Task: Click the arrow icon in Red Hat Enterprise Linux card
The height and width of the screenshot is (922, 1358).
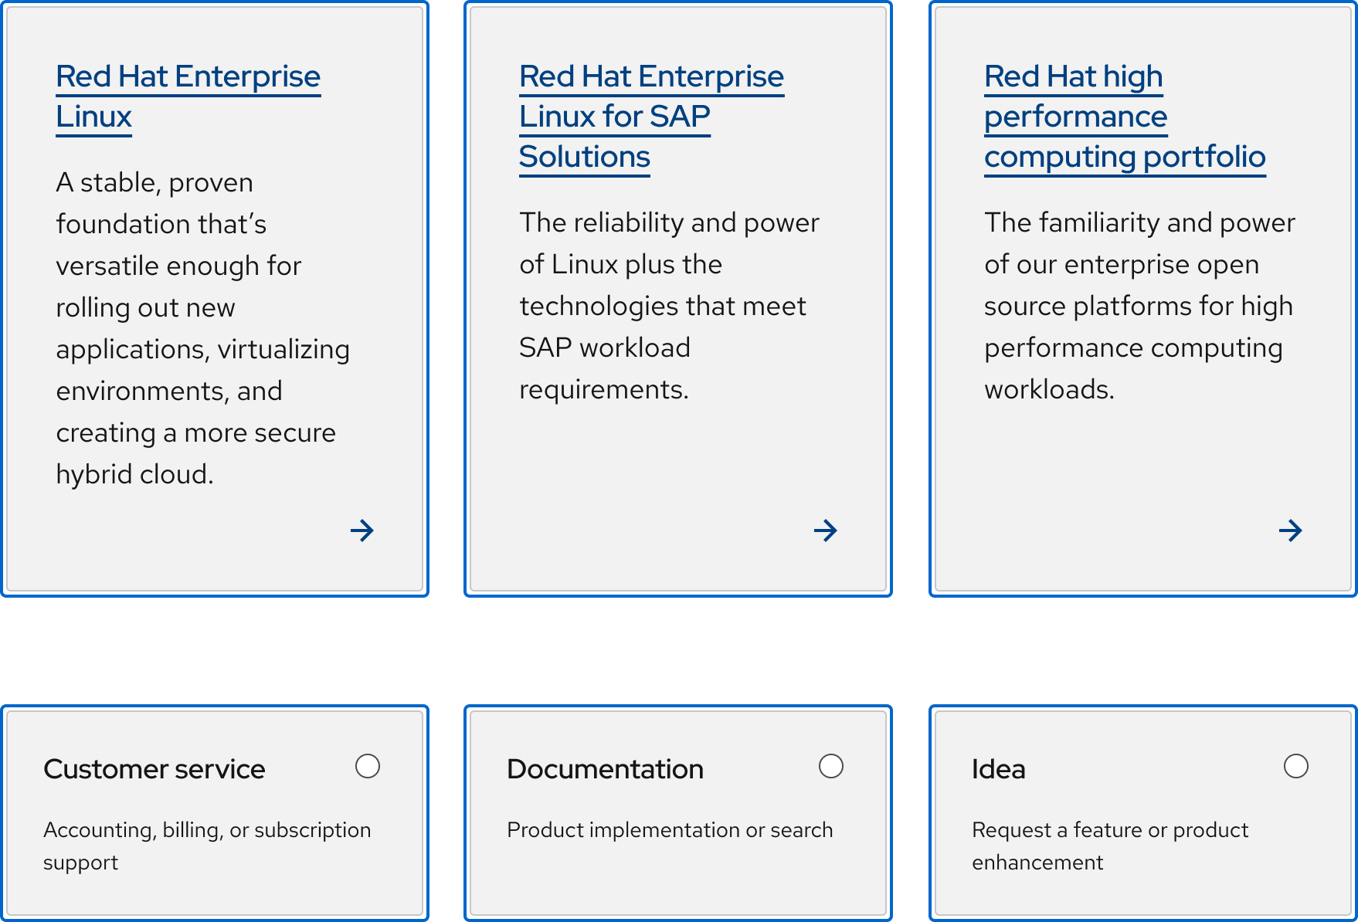Action: [362, 530]
